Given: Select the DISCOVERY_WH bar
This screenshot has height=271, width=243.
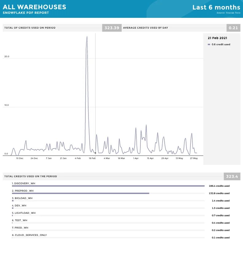Looking at the screenshot, I should (x=108, y=186).
